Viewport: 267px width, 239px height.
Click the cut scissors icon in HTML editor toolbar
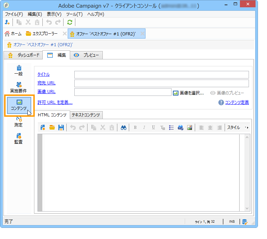pos(103,127)
